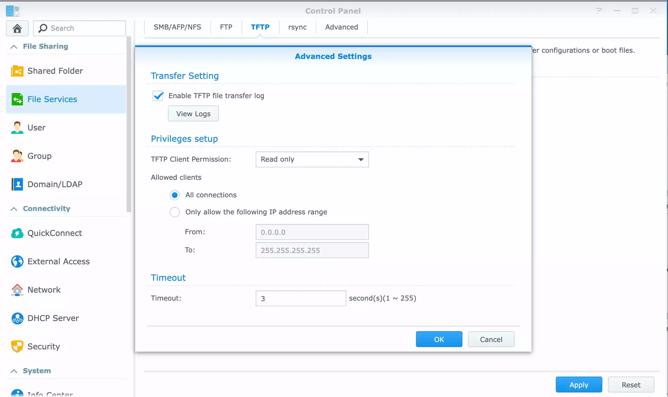
Task: Click the DHCP Server icon
Action: click(17, 318)
